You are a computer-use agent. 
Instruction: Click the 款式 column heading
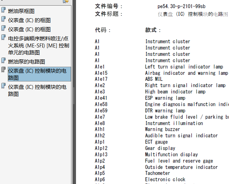(153, 30)
